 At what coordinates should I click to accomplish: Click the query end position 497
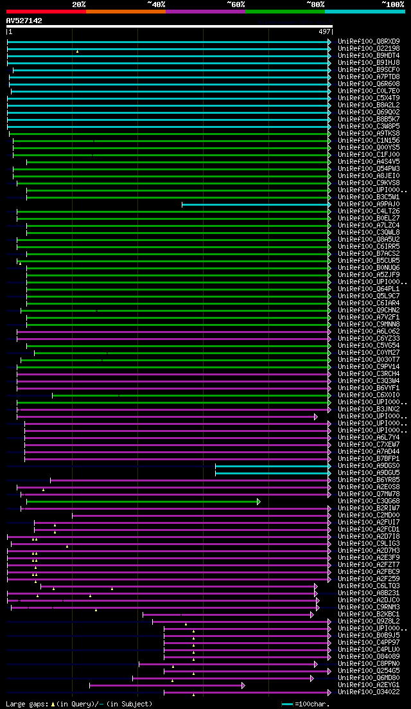coord(326,32)
